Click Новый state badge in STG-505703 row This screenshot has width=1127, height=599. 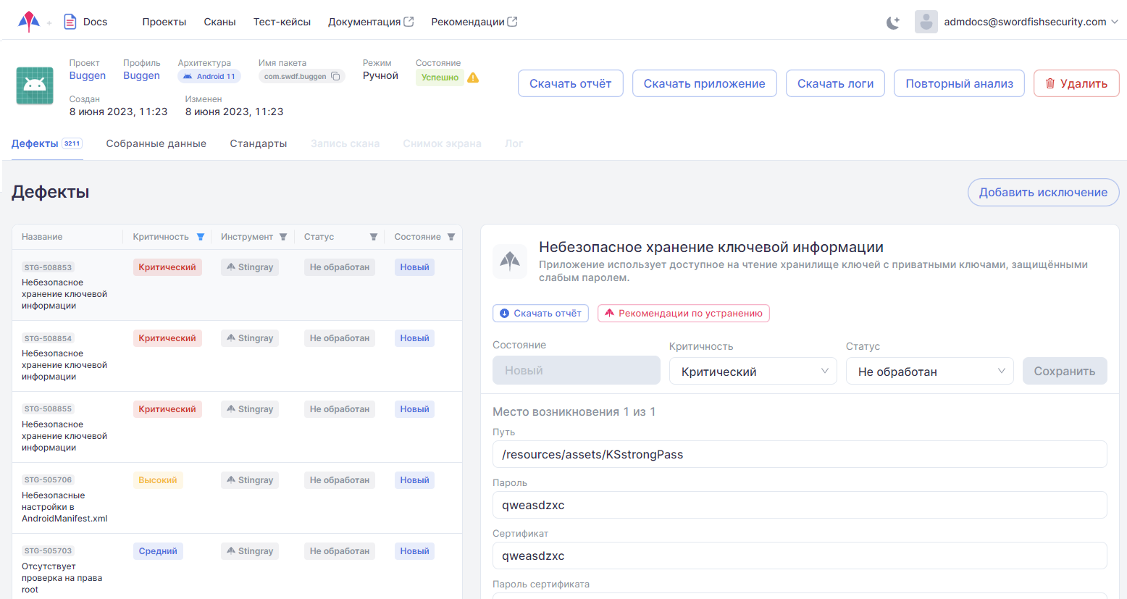coord(414,551)
